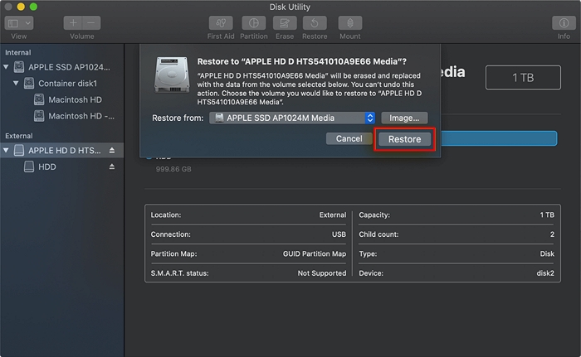The image size is (581, 357).
Task: Select Macintosh HD in the sidebar
Action: (x=76, y=99)
